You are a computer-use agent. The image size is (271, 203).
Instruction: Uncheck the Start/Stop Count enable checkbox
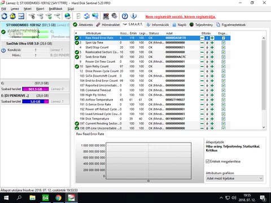point(224,47)
